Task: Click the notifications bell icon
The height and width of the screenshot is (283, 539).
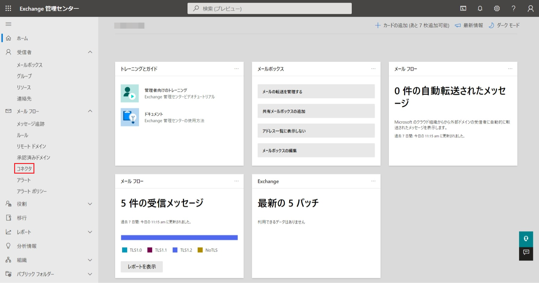Action: [480, 8]
